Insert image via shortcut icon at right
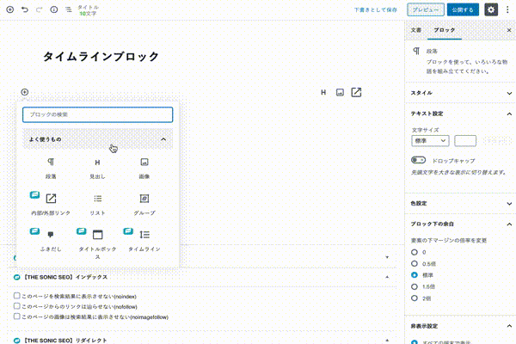This screenshot has height=344, width=516. point(340,93)
